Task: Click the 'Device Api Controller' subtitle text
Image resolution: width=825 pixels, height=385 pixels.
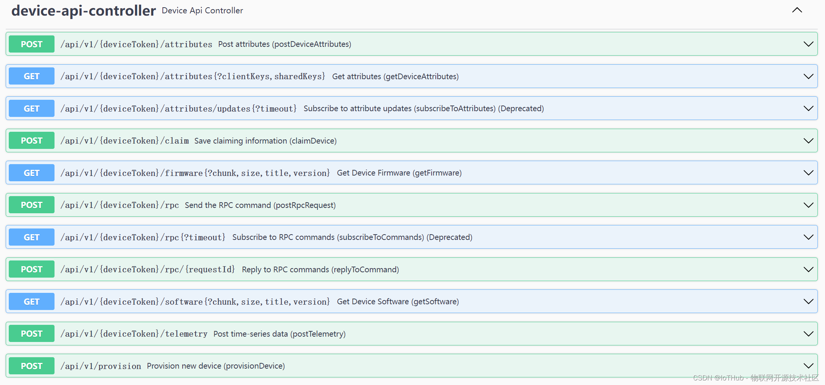Action: click(x=202, y=11)
